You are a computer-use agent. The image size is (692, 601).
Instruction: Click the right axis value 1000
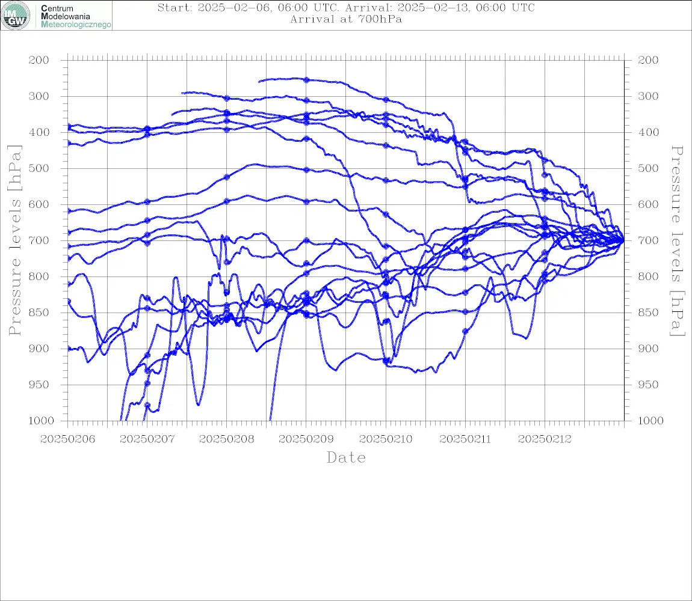point(650,421)
